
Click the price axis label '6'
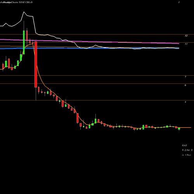(185, 85)
